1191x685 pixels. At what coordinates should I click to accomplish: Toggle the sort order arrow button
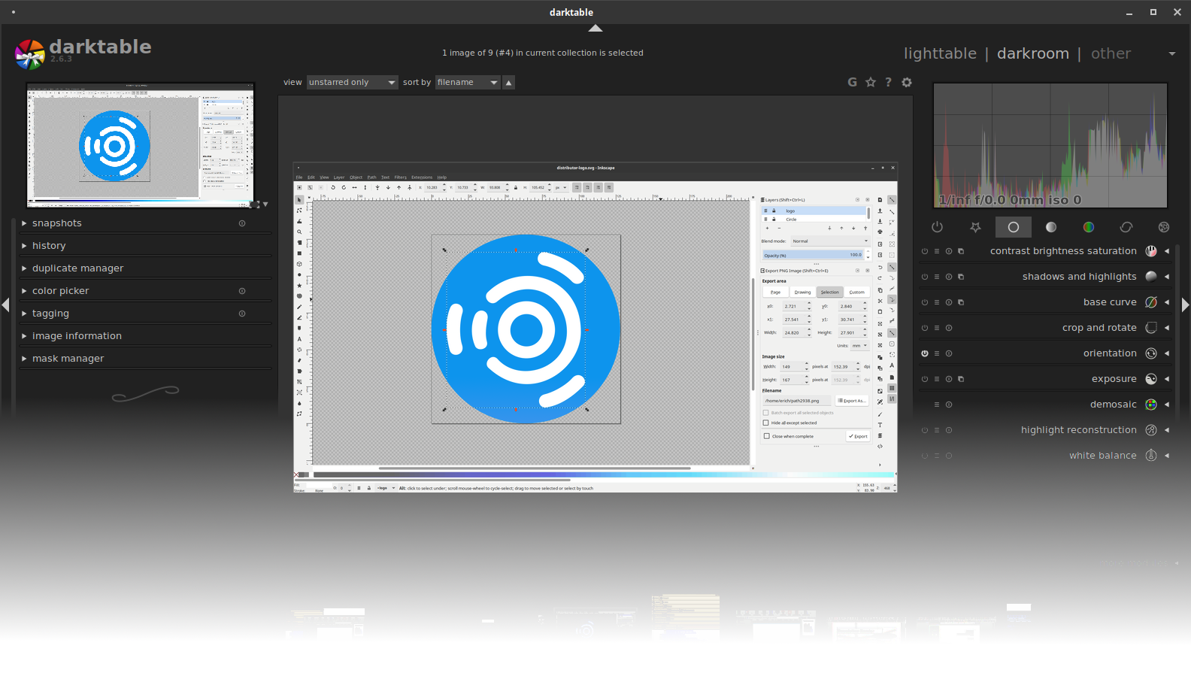[x=509, y=83]
